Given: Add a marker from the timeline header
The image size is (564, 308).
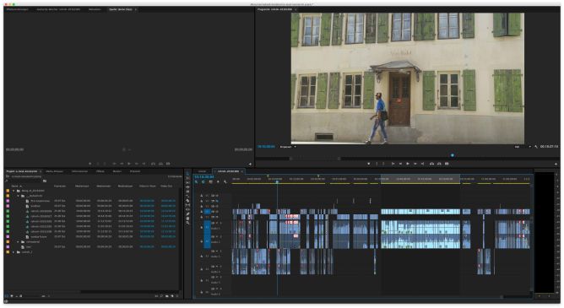Looking at the screenshot, I should pos(218,182).
